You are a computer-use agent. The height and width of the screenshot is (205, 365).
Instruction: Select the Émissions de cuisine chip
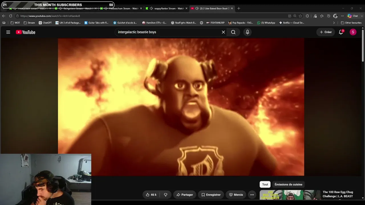click(x=288, y=184)
